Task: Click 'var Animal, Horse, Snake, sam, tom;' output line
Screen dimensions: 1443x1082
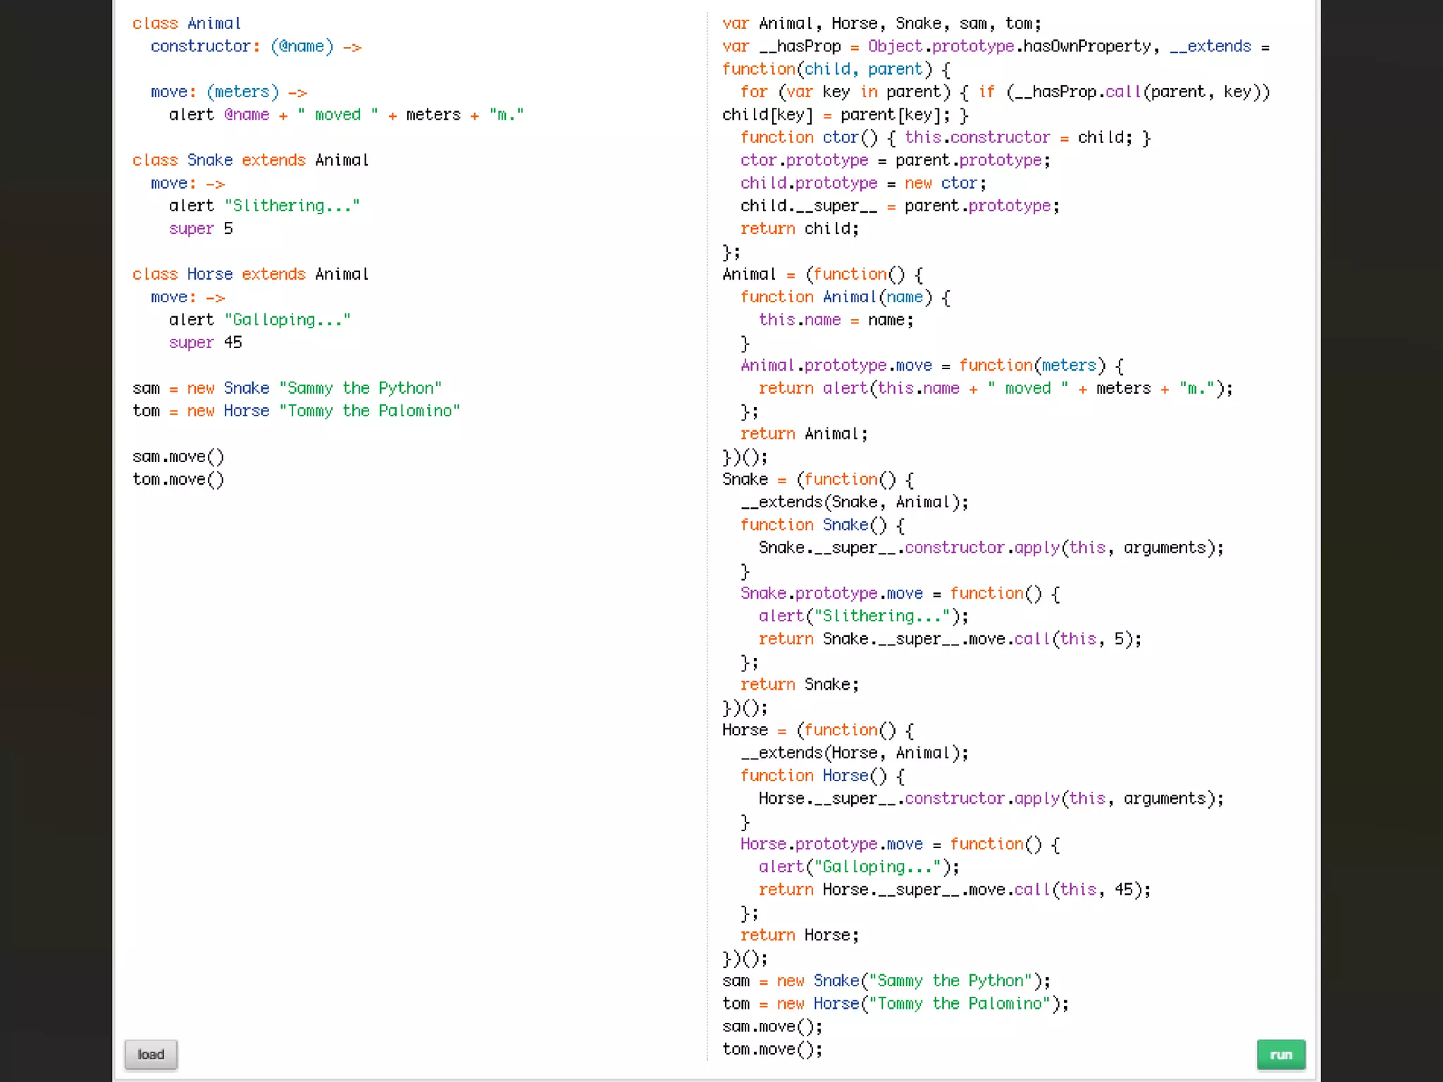Action: click(x=881, y=23)
